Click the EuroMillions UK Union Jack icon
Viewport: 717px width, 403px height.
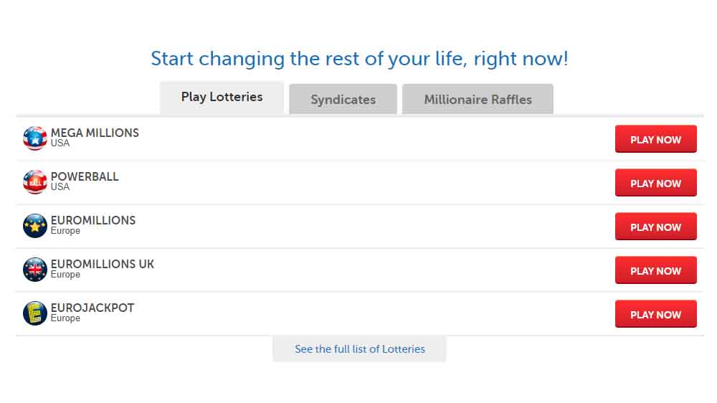click(35, 270)
